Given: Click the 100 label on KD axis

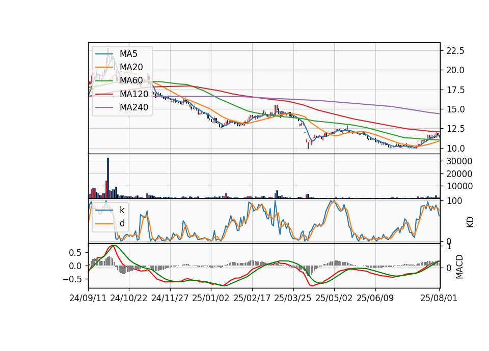Looking at the screenshot, I should [454, 201].
